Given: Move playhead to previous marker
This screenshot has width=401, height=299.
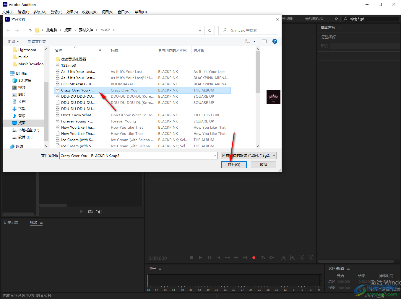Looking at the screenshot, I should tap(218, 258).
